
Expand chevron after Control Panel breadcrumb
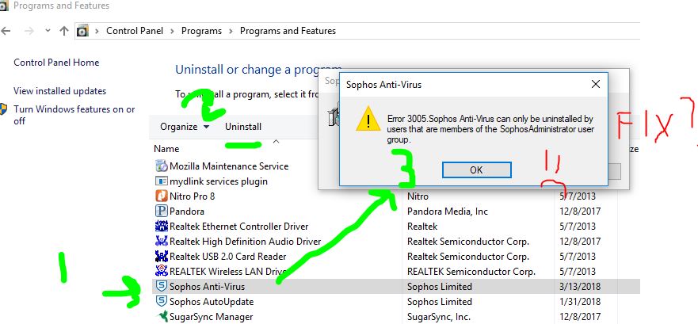click(x=172, y=31)
